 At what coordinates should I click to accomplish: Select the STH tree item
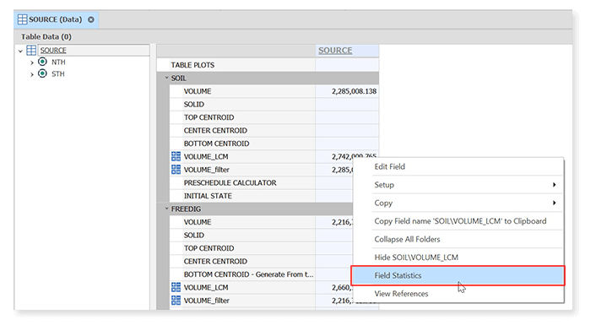(58, 73)
